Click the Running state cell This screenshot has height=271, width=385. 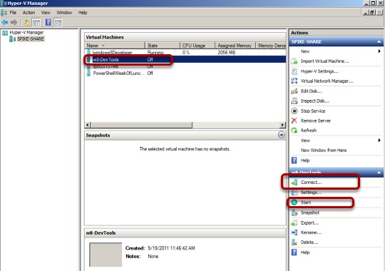coord(155,52)
